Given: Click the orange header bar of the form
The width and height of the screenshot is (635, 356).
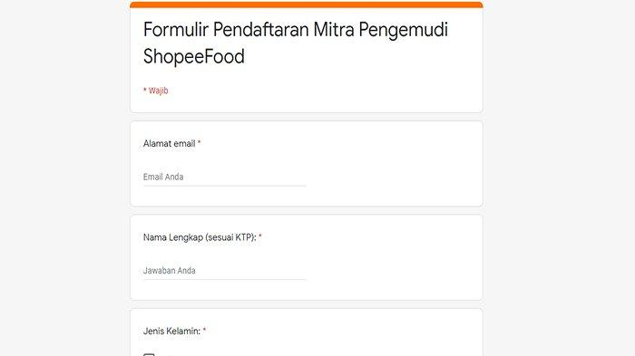Looking at the screenshot, I should 307,5.
